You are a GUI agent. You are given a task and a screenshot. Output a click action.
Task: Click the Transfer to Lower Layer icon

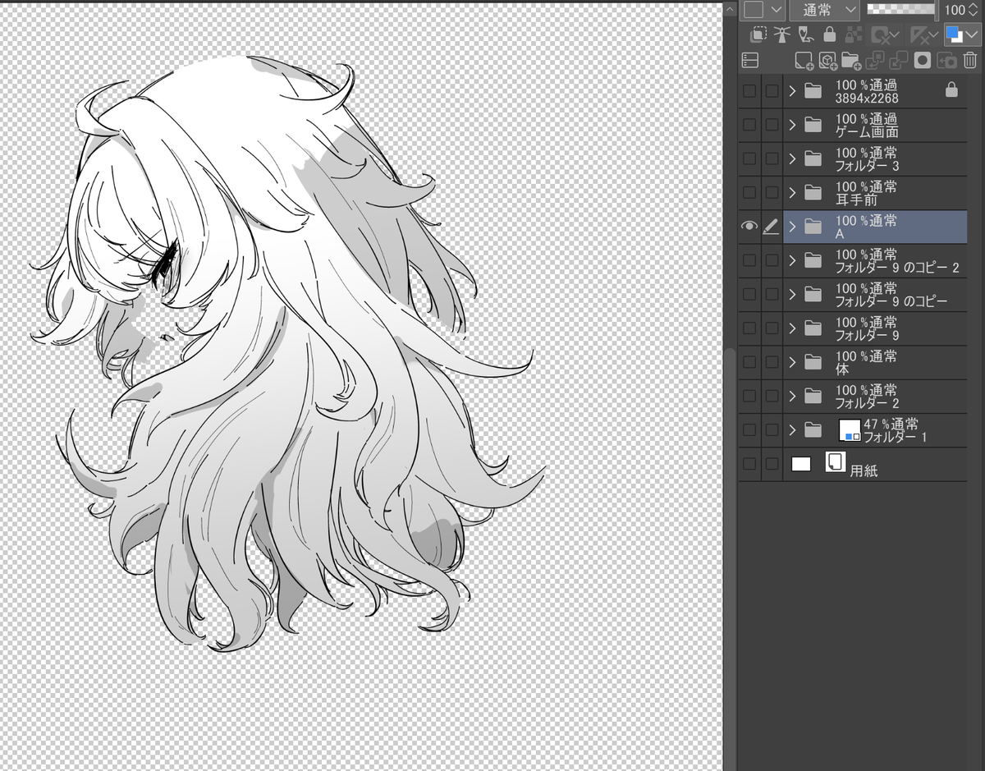pos(875,60)
